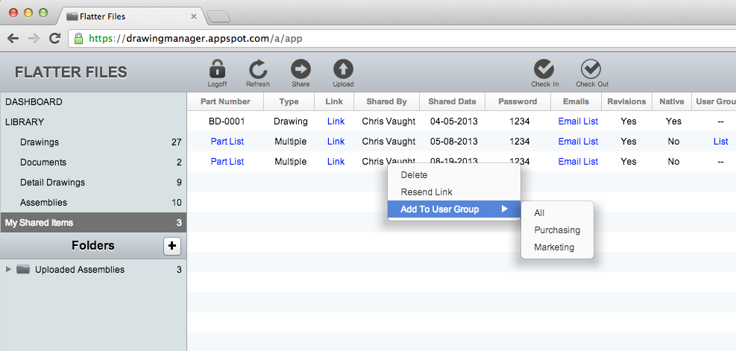
Task: Open the User Group List link
Action: click(720, 142)
